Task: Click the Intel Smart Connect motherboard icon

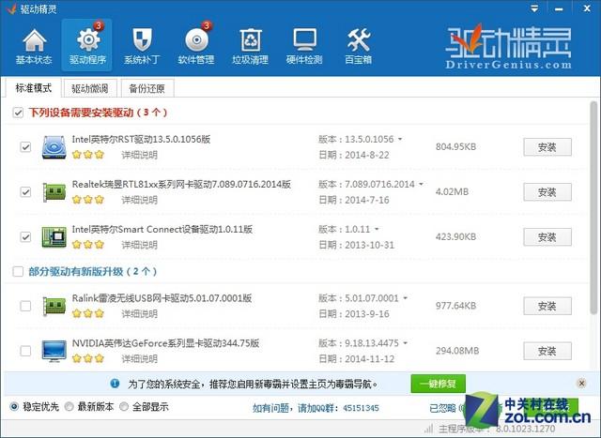Action: pyautogui.click(x=54, y=236)
